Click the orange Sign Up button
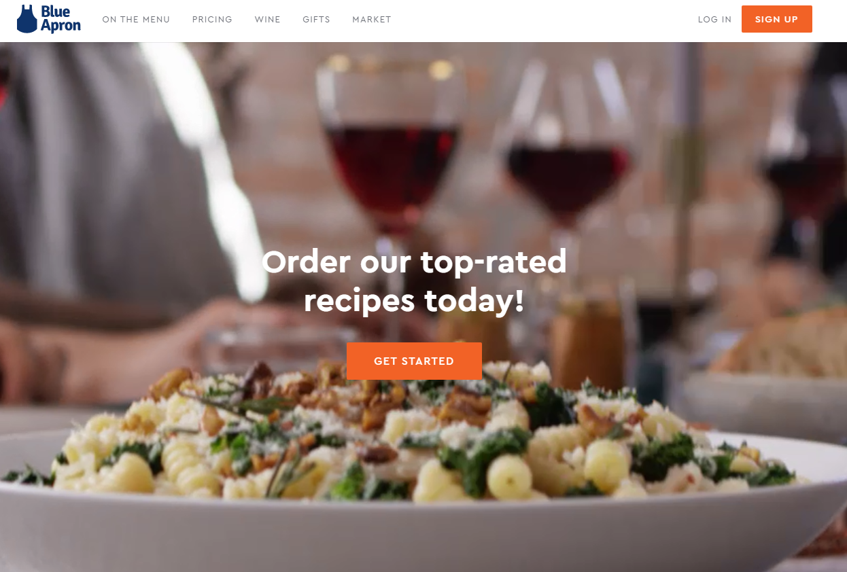847x572 pixels. tap(776, 19)
